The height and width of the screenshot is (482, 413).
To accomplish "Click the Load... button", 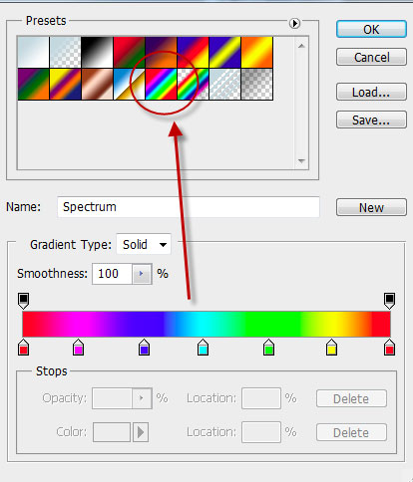I will [x=371, y=92].
